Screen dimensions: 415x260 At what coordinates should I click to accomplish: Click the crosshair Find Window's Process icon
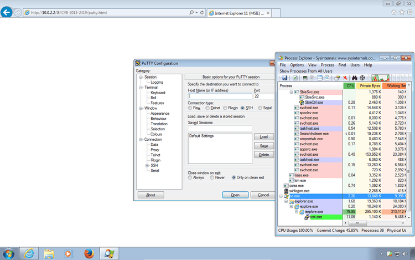point(362,78)
